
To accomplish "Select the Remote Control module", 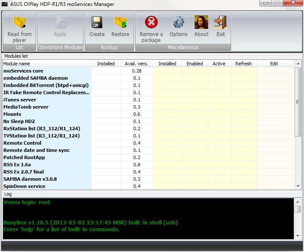I will (148, 143).
